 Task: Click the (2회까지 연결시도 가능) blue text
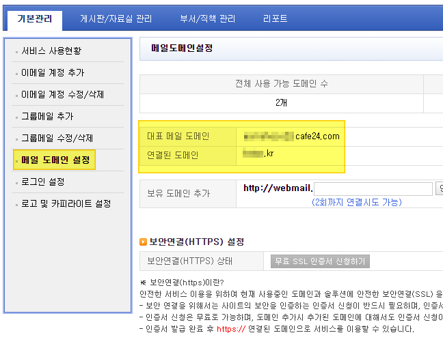[356, 202]
